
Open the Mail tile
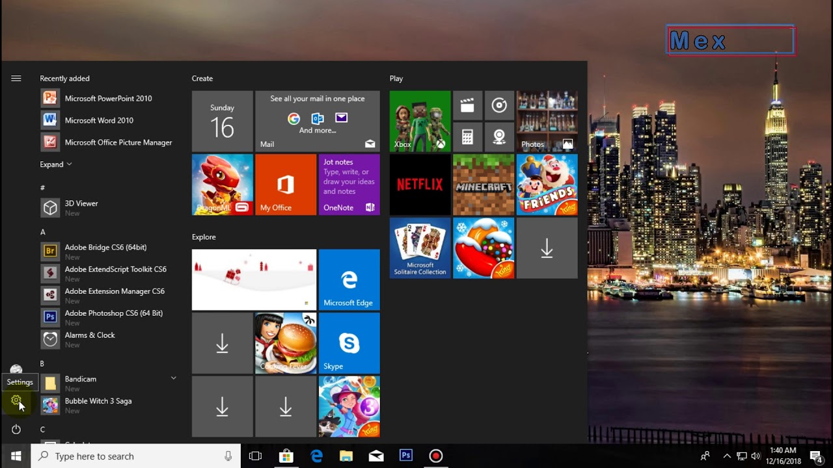pos(318,122)
